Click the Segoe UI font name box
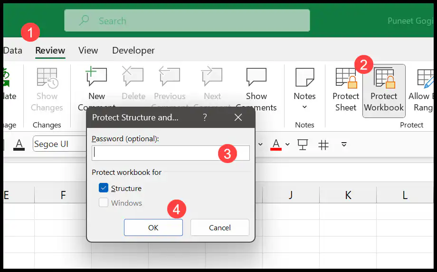 pyautogui.click(x=60, y=144)
